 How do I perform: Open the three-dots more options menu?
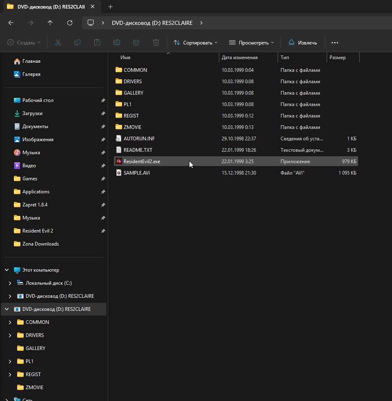pyautogui.click(x=335, y=43)
